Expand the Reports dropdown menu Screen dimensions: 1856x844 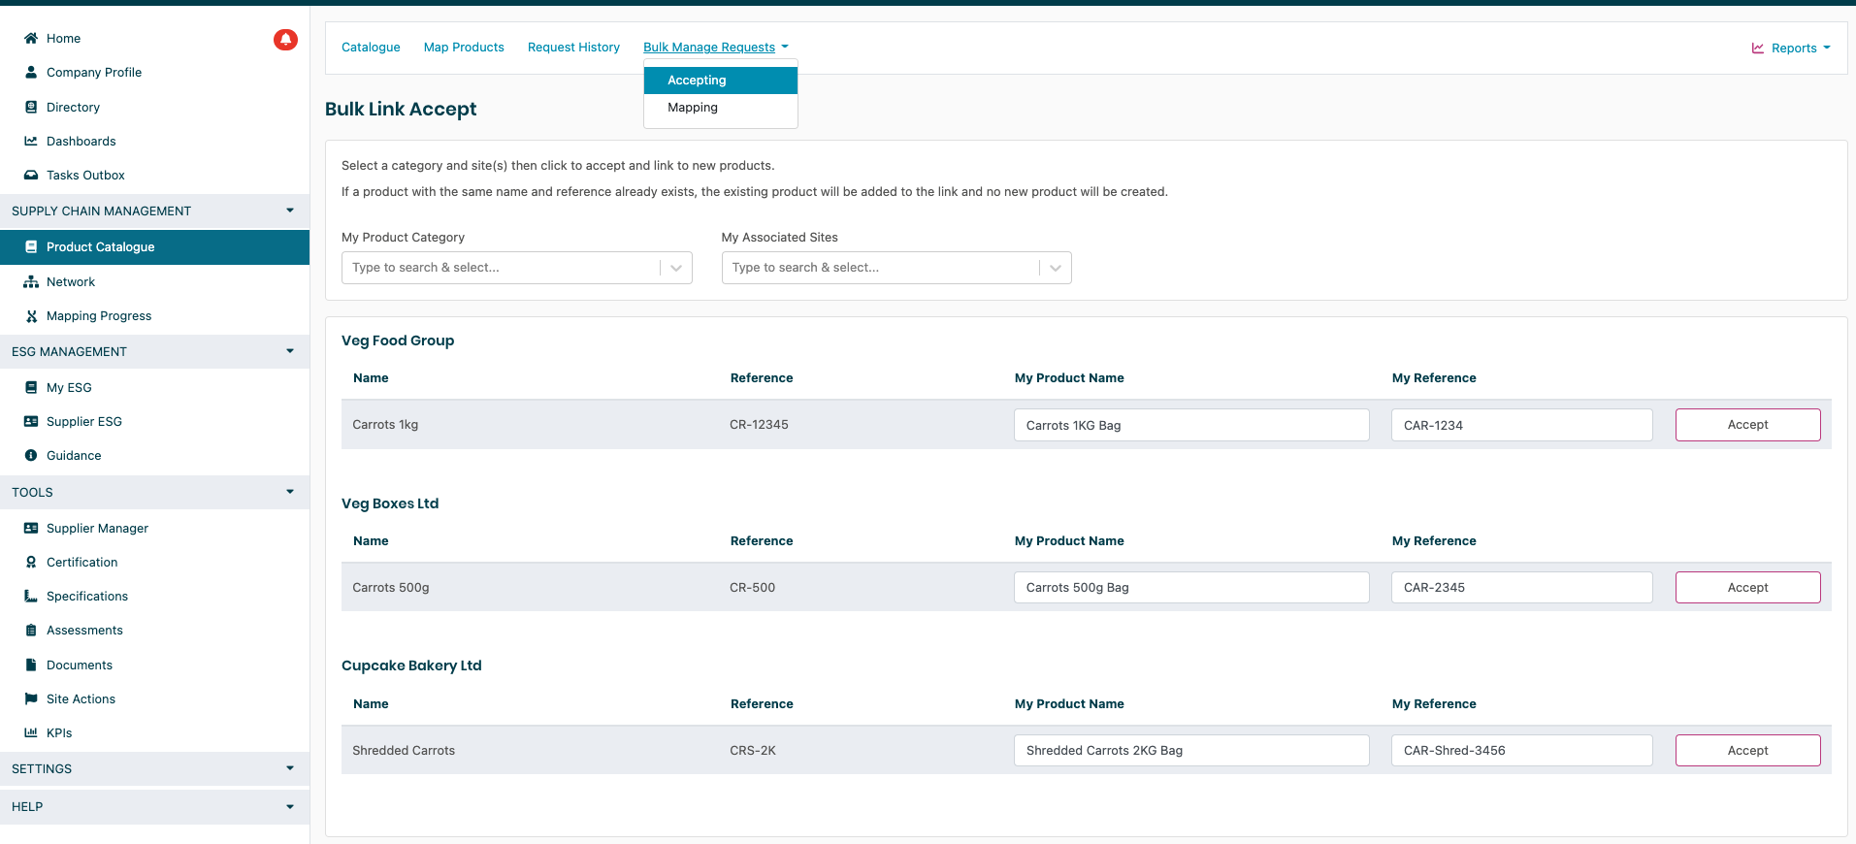click(1791, 49)
